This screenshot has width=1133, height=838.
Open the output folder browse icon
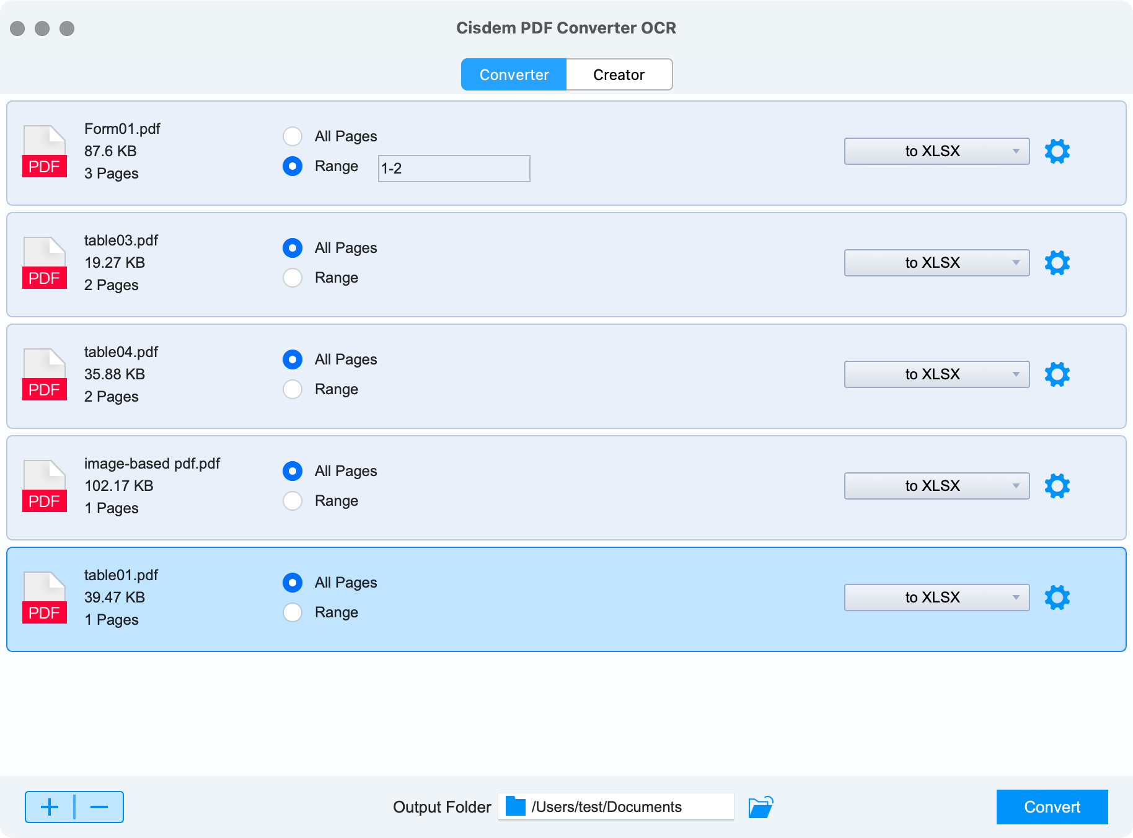pyautogui.click(x=760, y=807)
